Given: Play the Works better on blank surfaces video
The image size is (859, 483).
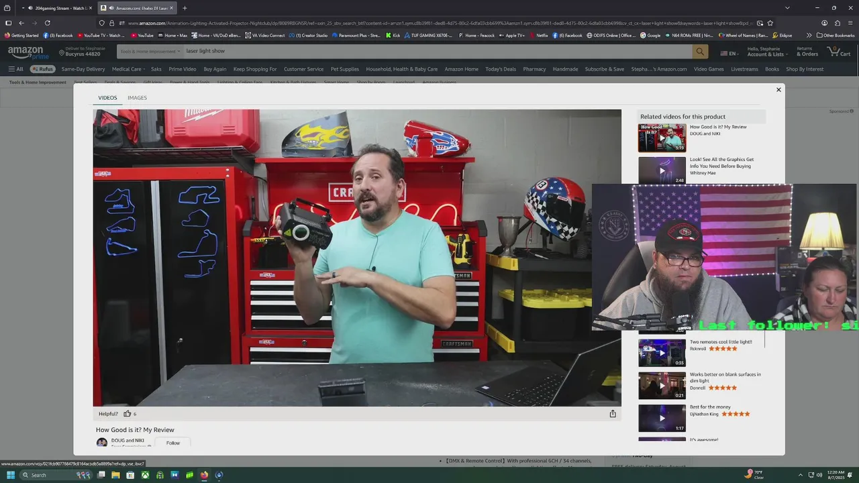Looking at the screenshot, I should (662, 386).
